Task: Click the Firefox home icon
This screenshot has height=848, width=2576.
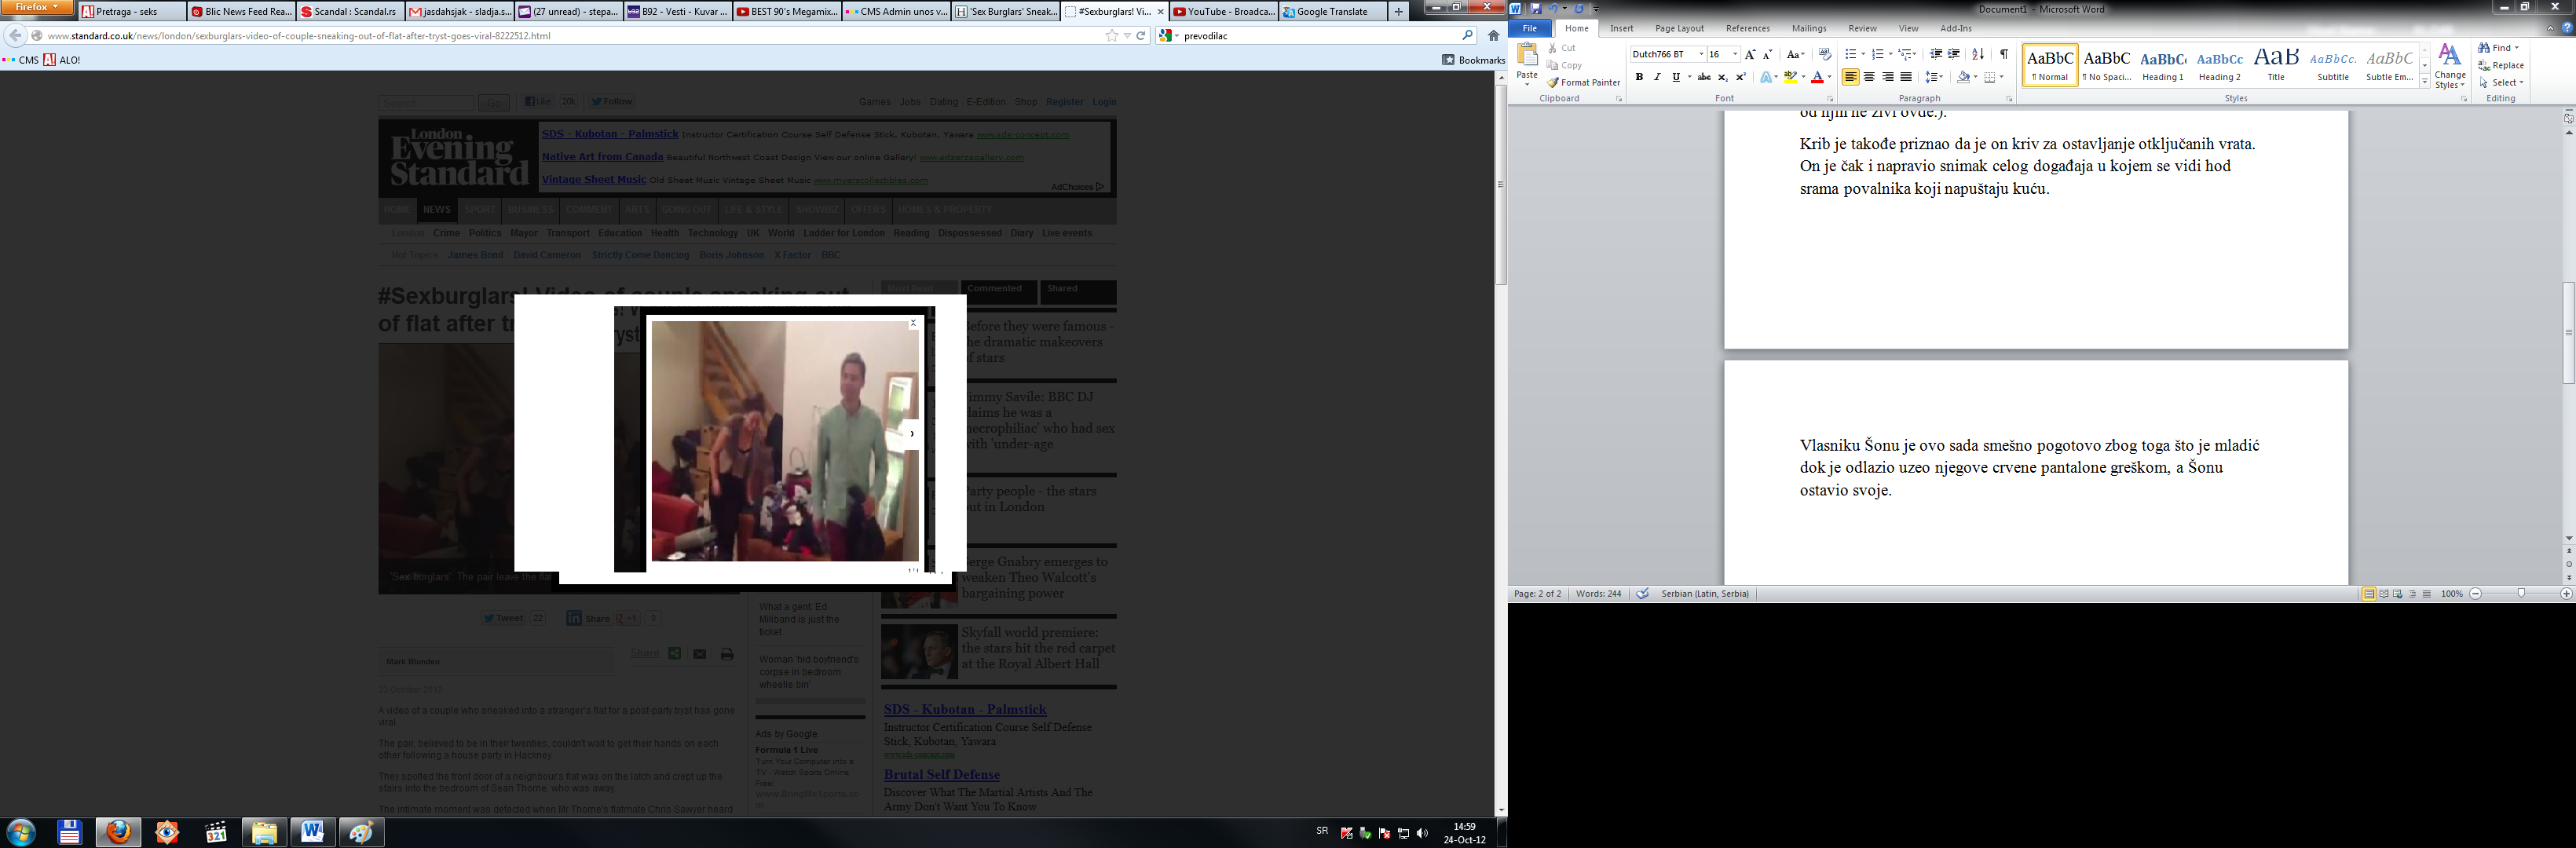Action: tap(1493, 35)
